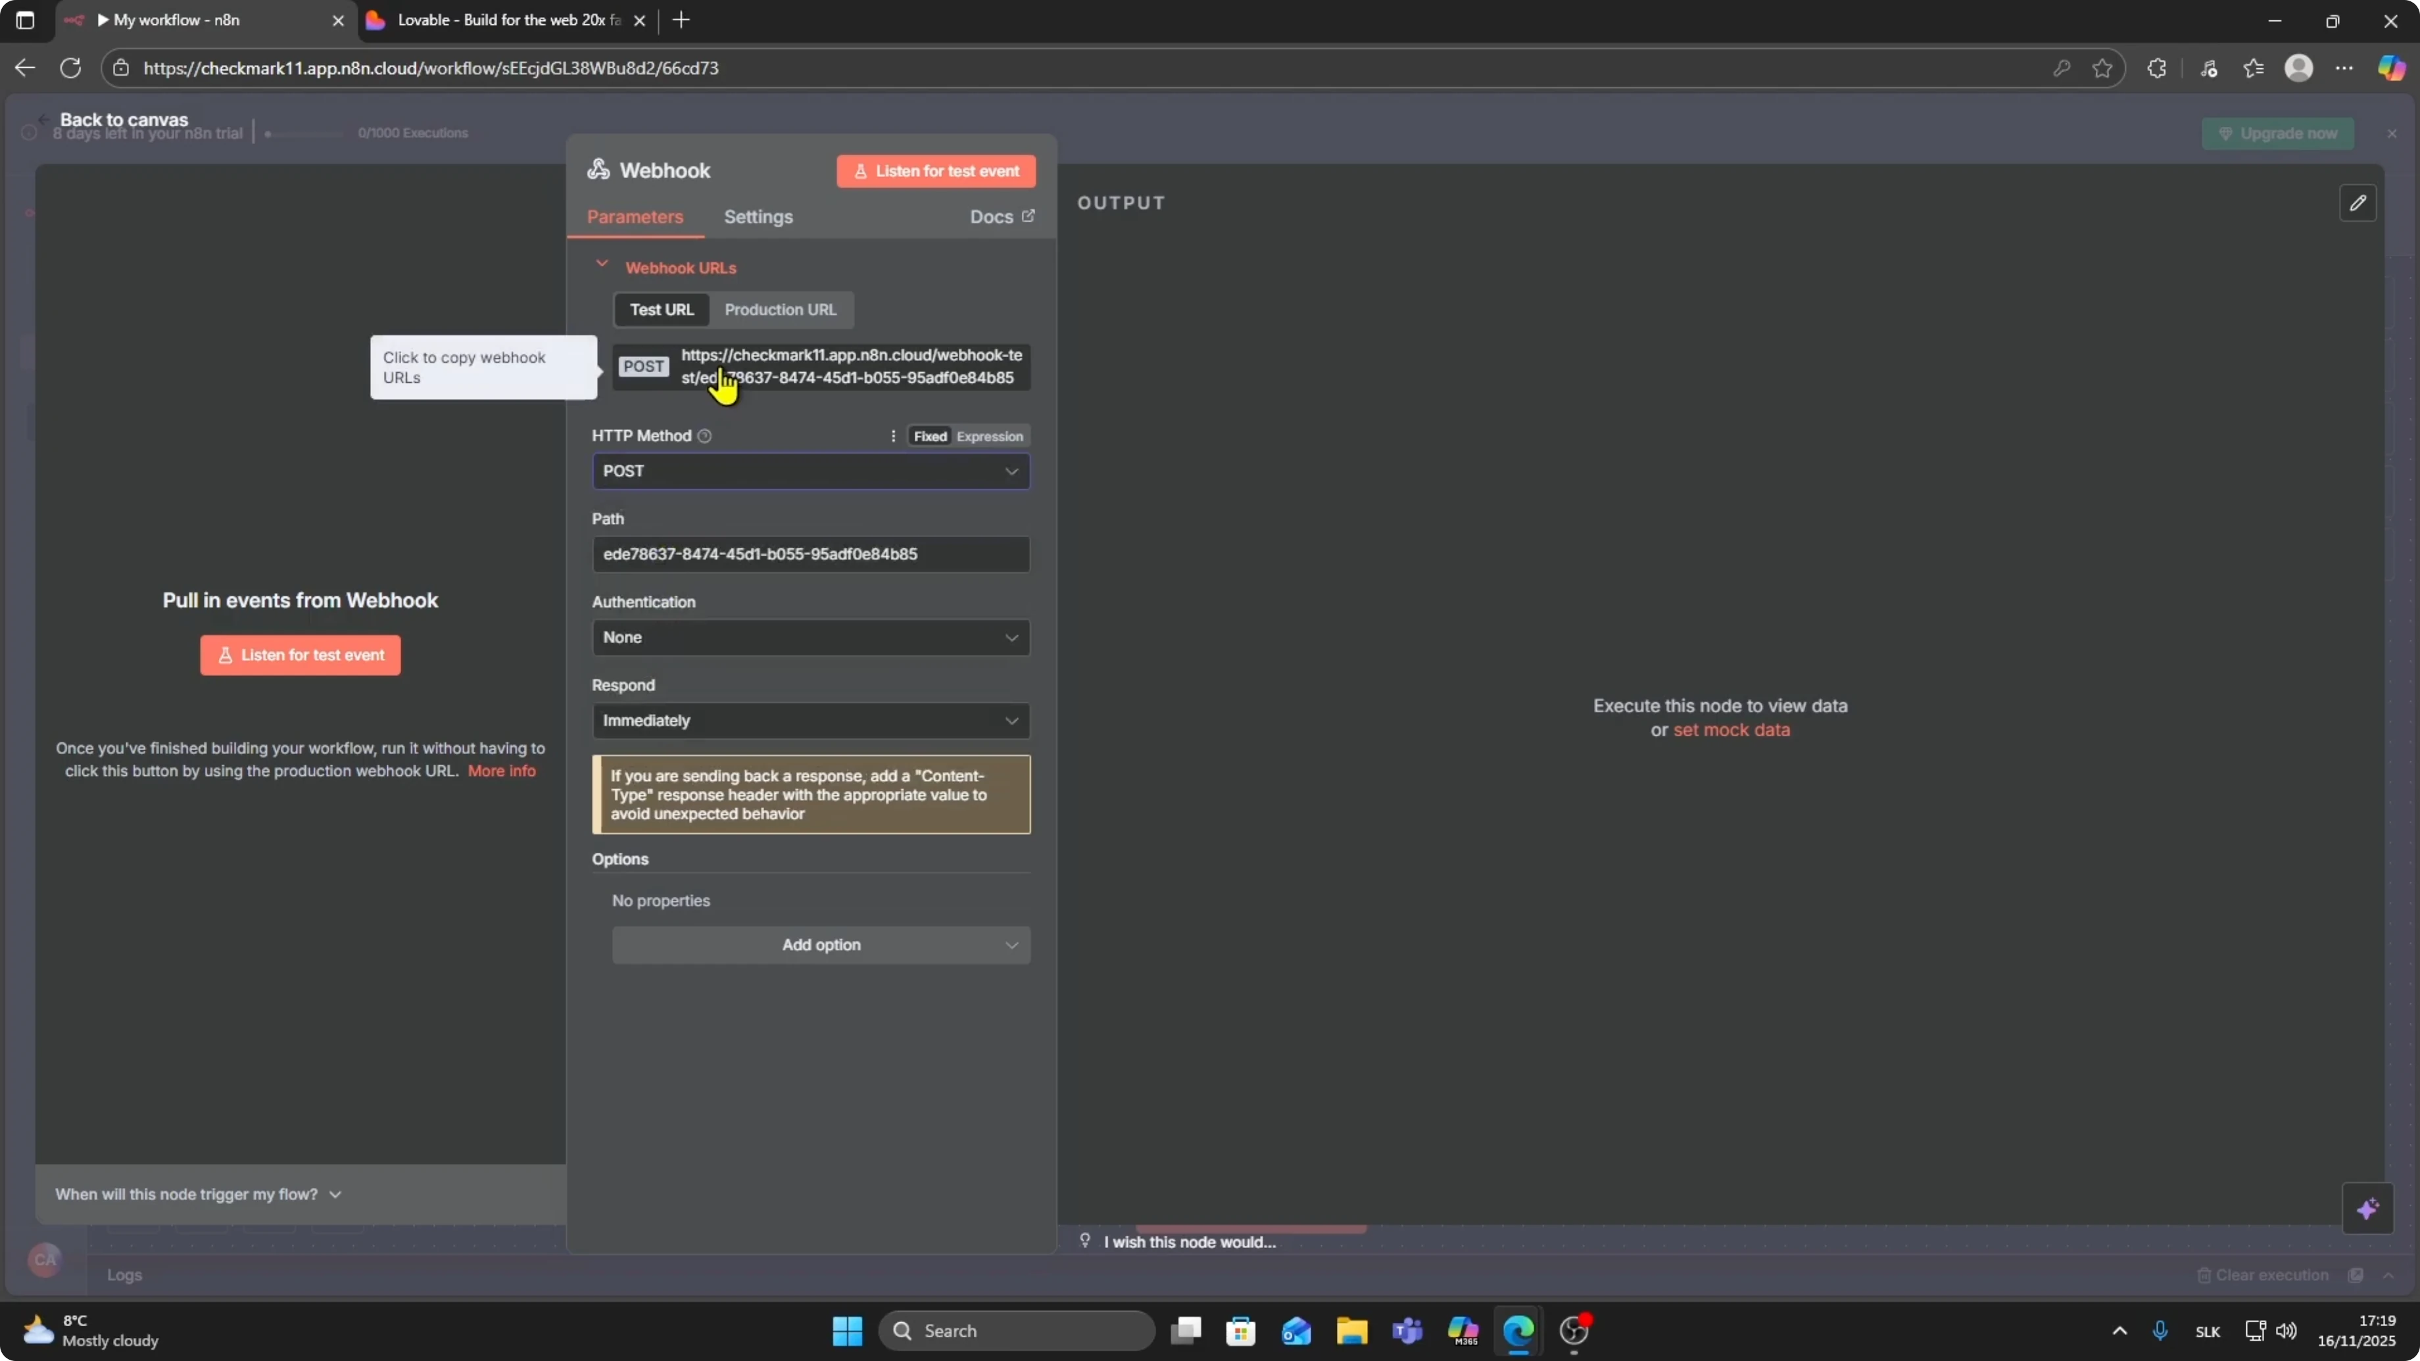Switch to the Lovable browser tab
Viewport: 2420px width, 1361px height.
(507, 20)
